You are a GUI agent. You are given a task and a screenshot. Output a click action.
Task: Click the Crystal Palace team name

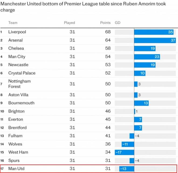pos(22,73)
